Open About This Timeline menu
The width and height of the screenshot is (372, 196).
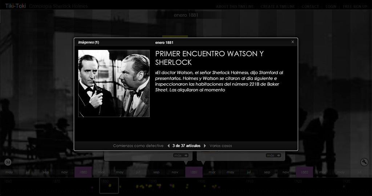235,7
